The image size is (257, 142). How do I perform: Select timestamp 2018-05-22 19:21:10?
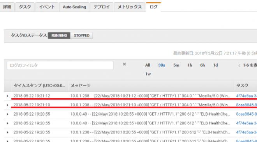[32, 105]
